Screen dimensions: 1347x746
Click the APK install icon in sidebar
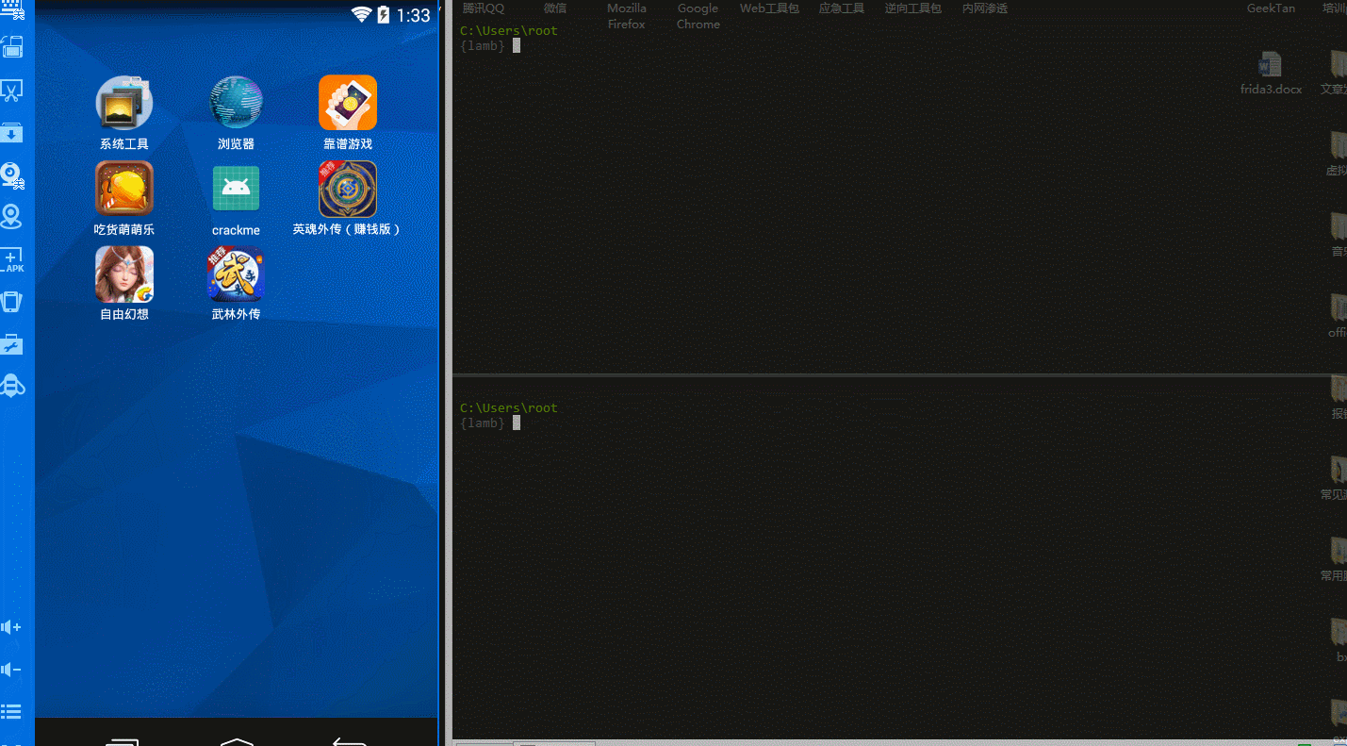coord(12,260)
